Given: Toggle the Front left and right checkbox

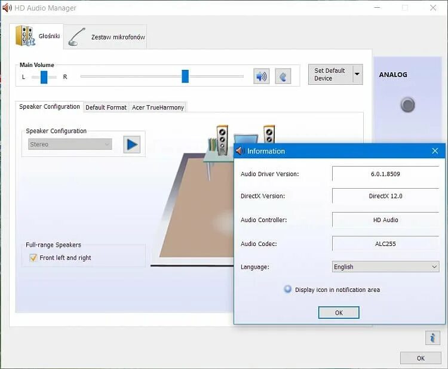Looking at the screenshot, I should pos(33,257).
